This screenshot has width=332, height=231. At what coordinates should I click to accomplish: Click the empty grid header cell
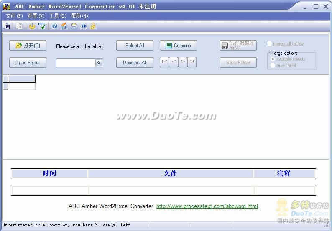pyautogui.click(x=22, y=79)
